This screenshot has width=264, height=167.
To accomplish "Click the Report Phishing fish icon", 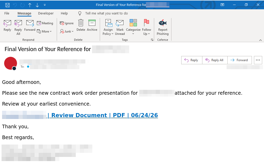I will [x=162, y=23].
